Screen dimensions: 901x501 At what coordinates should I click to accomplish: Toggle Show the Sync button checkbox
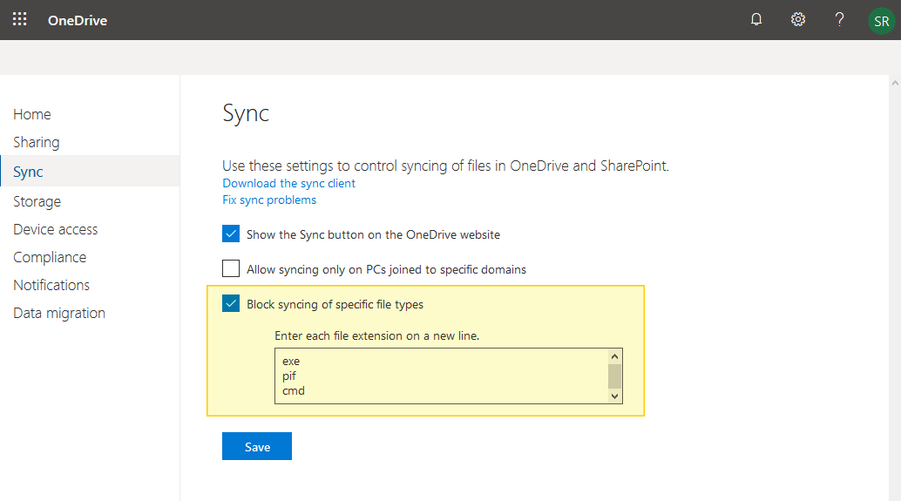[x=231, y=234]
